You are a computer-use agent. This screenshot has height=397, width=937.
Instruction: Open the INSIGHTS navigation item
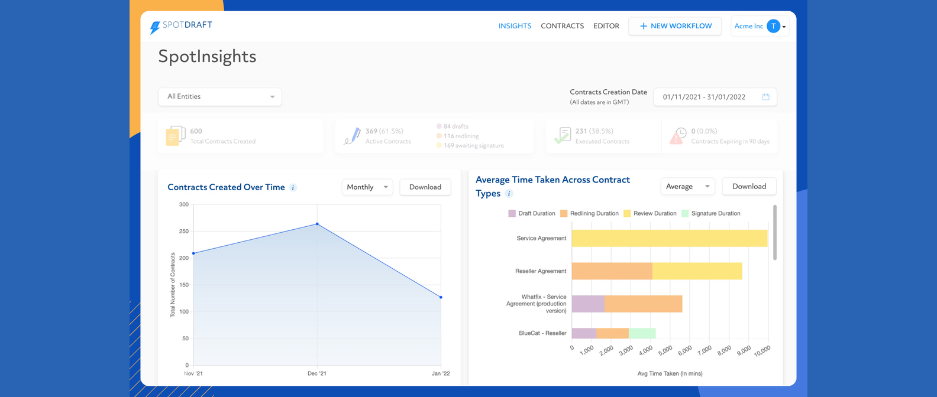pyautogui.click(x=515, y=26)
